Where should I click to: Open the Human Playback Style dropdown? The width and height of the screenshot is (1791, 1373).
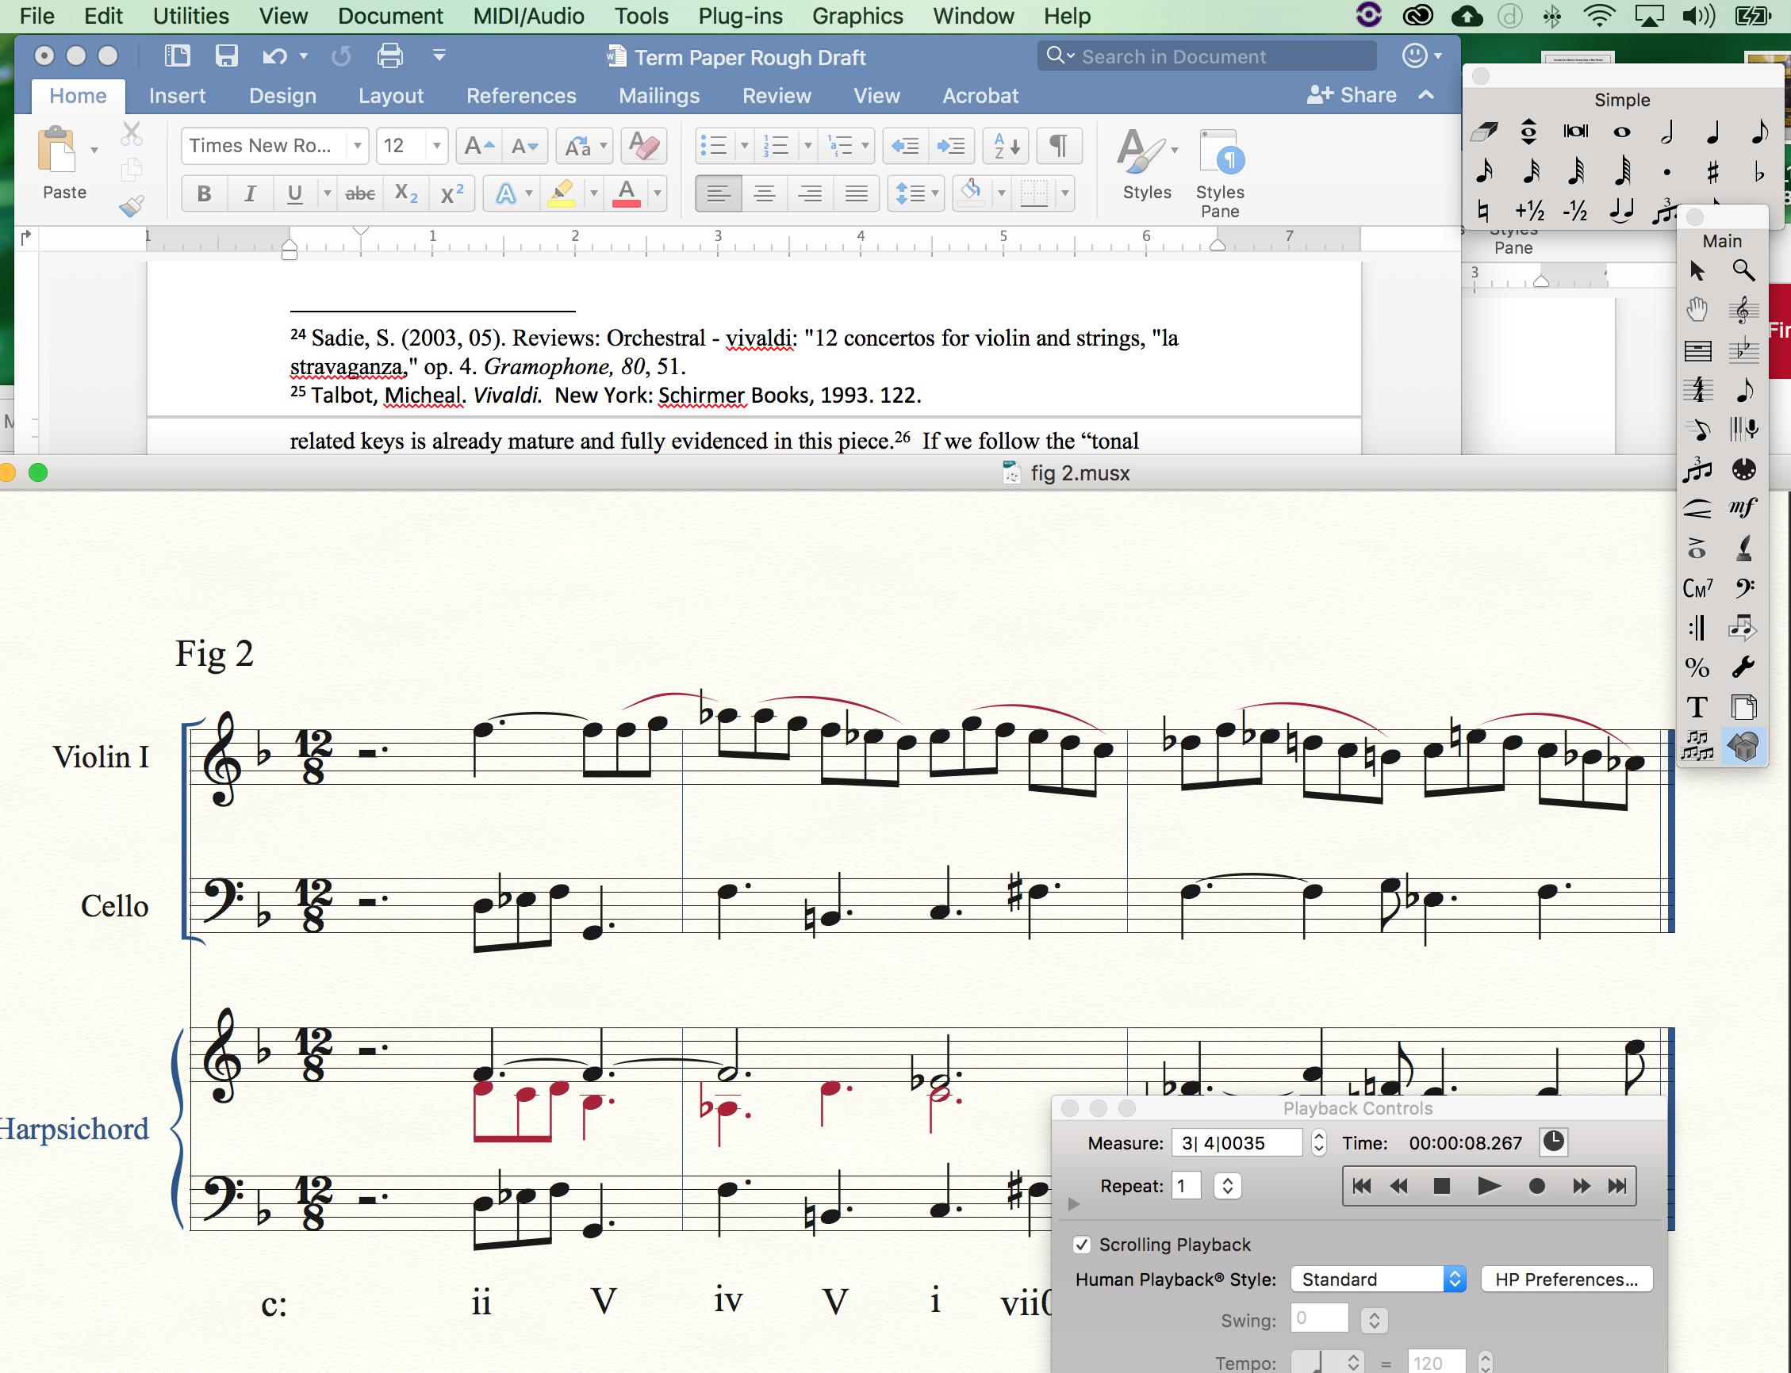[x=1378, y=1279]
